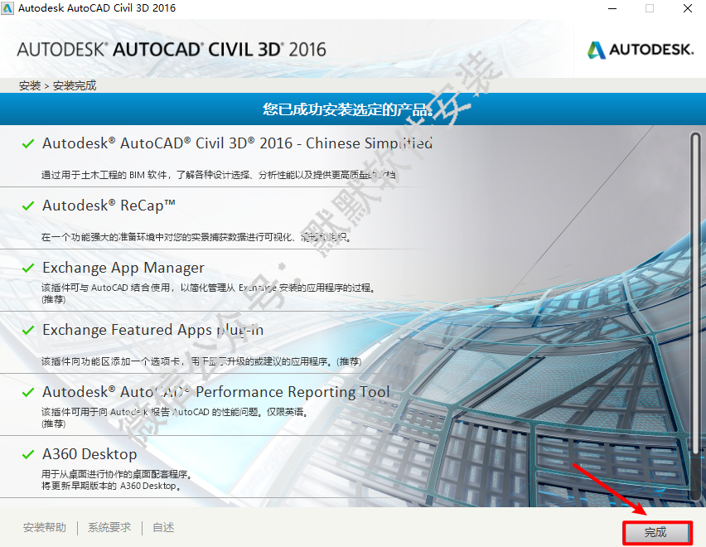Click the 安装 > 安装完成 breadcrumb
The width and height of the screenshot is (706, 547).
click(57, 85)
